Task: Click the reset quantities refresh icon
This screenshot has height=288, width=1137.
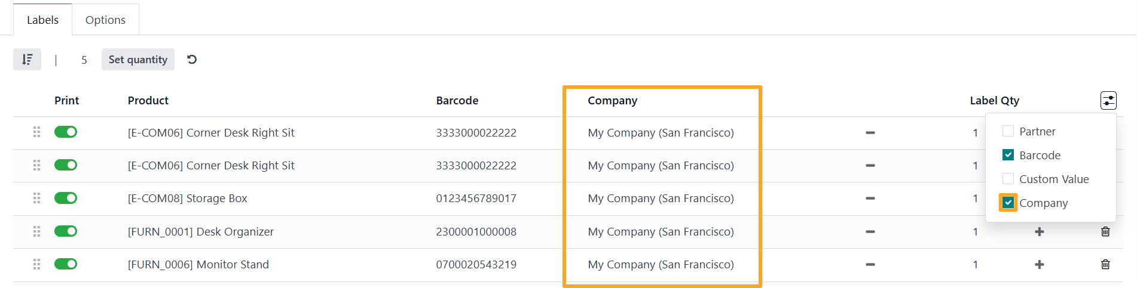Action: click(x=192, y=60)
